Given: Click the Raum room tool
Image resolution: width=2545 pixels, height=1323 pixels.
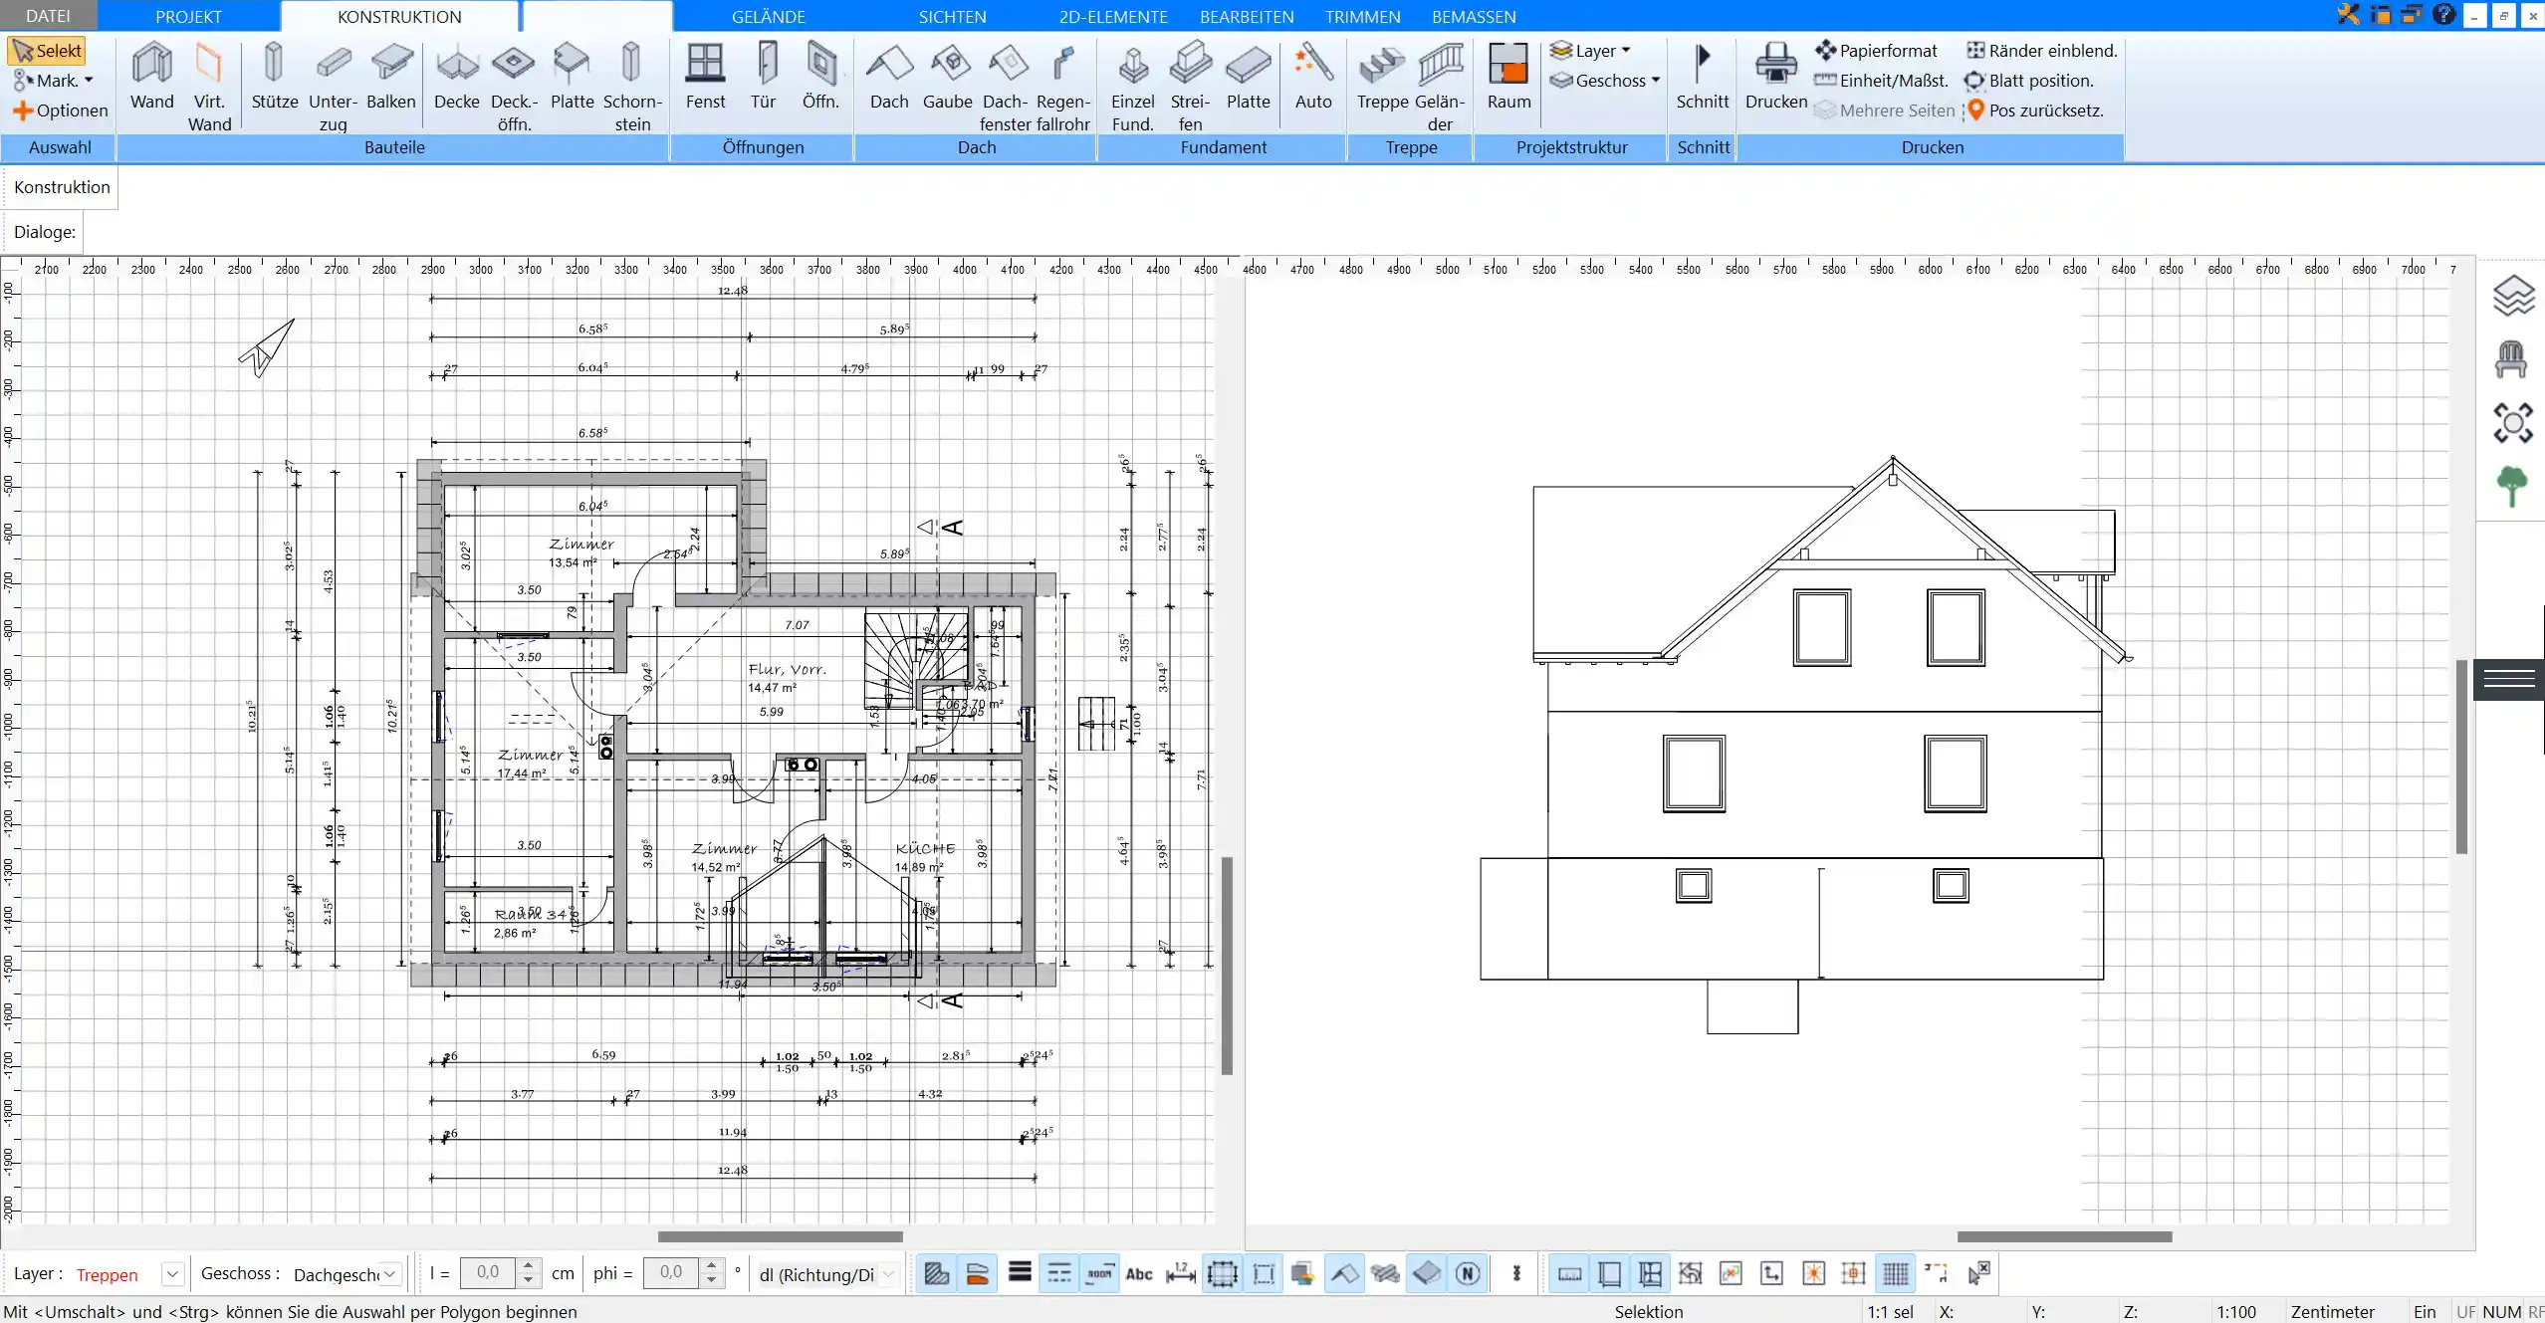Looking at the screenshot, I should [1508, 76].
